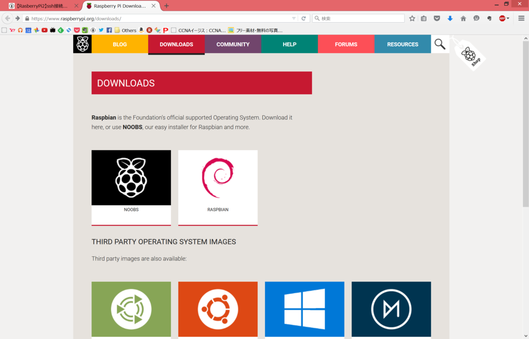The height and width of the screenshot is (339, 529).
Task: Click the NOOBS download tile
Action: click(x=131, y=188)
